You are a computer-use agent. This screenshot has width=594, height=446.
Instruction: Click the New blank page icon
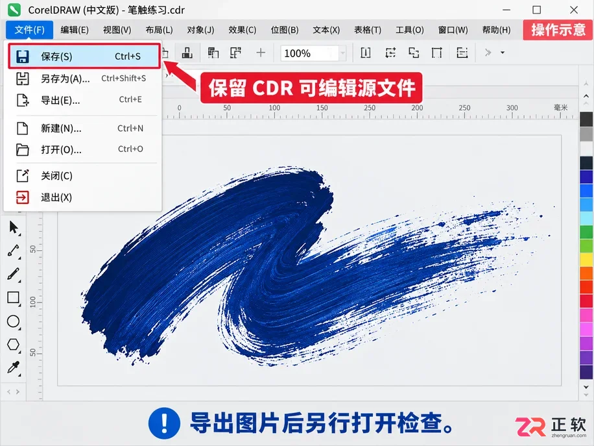tap(22, 128)
